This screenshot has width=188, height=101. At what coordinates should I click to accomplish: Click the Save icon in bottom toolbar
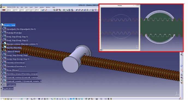pos(8,99)
